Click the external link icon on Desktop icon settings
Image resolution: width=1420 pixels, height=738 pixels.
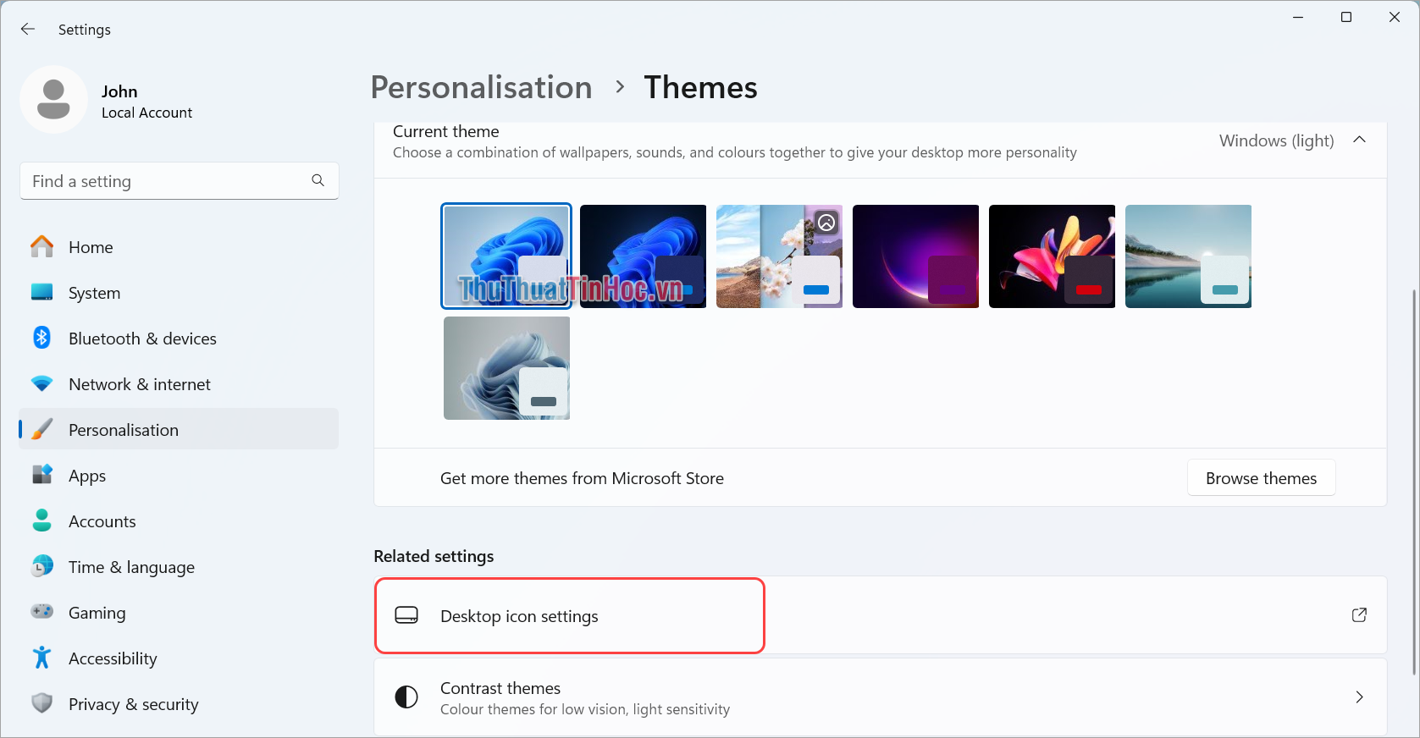(1359, 615)
